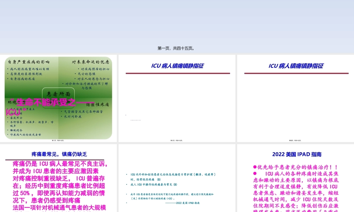Click the line 况下，患者仍感受到疼痛

point(46,200)
